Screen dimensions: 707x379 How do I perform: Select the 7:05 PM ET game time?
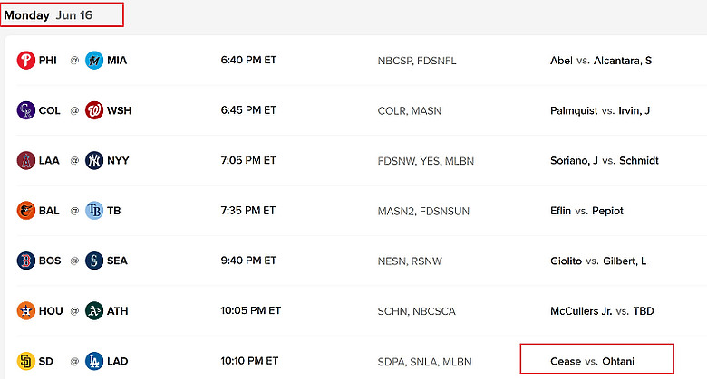pos(248,160)
